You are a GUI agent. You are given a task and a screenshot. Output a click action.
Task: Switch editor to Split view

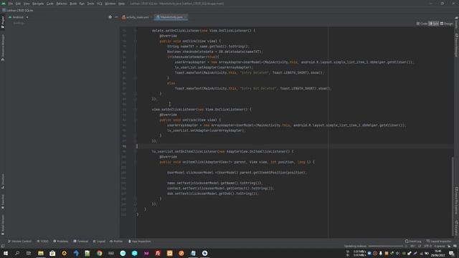[x=433, y=24]
